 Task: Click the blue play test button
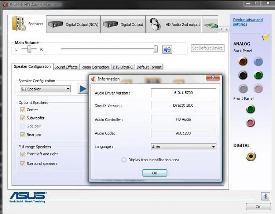click(x=83, y=89)
